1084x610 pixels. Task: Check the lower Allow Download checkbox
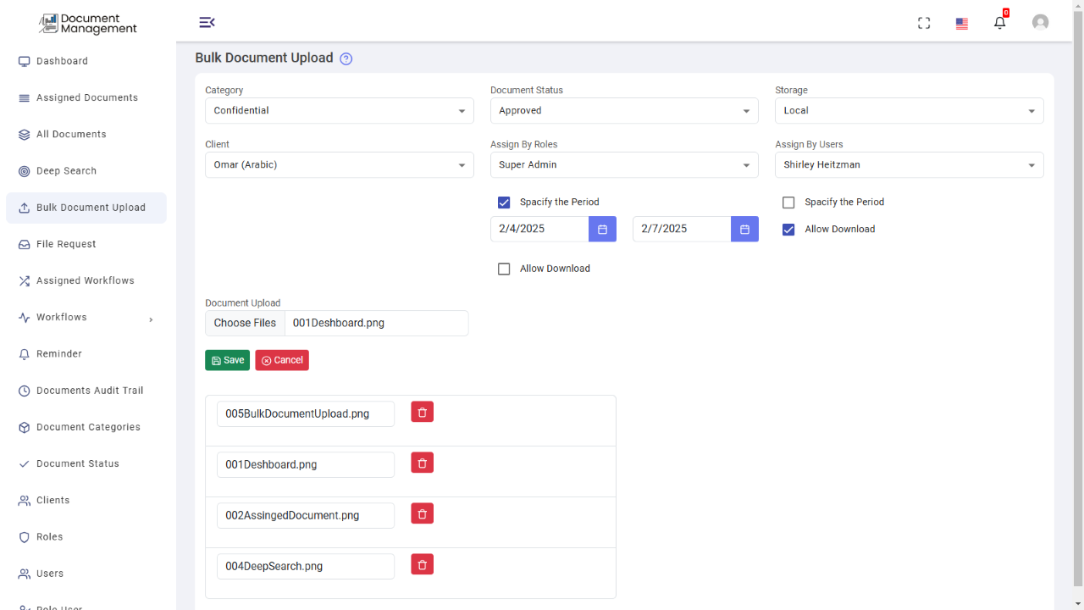[x=504, y=269]
